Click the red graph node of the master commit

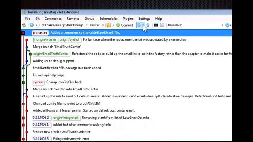[x=23, y=33]
